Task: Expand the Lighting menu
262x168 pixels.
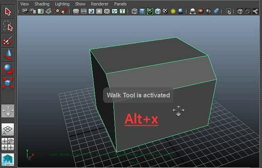Action: click(x=62, y=4)
